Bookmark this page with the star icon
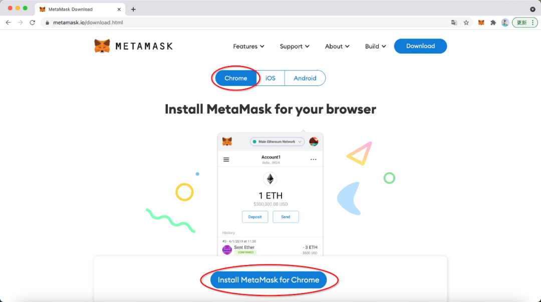 466,22
